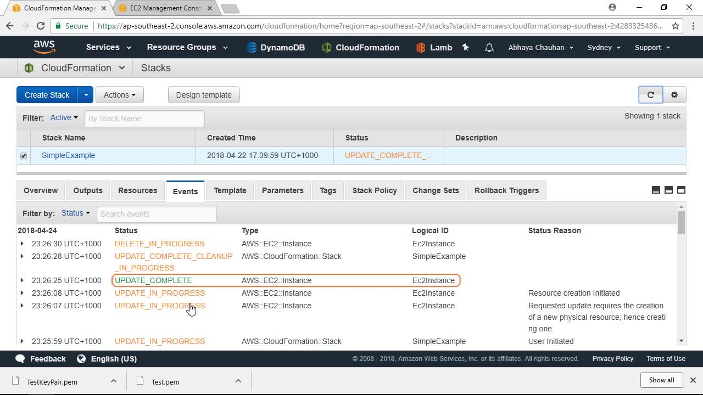Click the AWS logo home icon

44,47
